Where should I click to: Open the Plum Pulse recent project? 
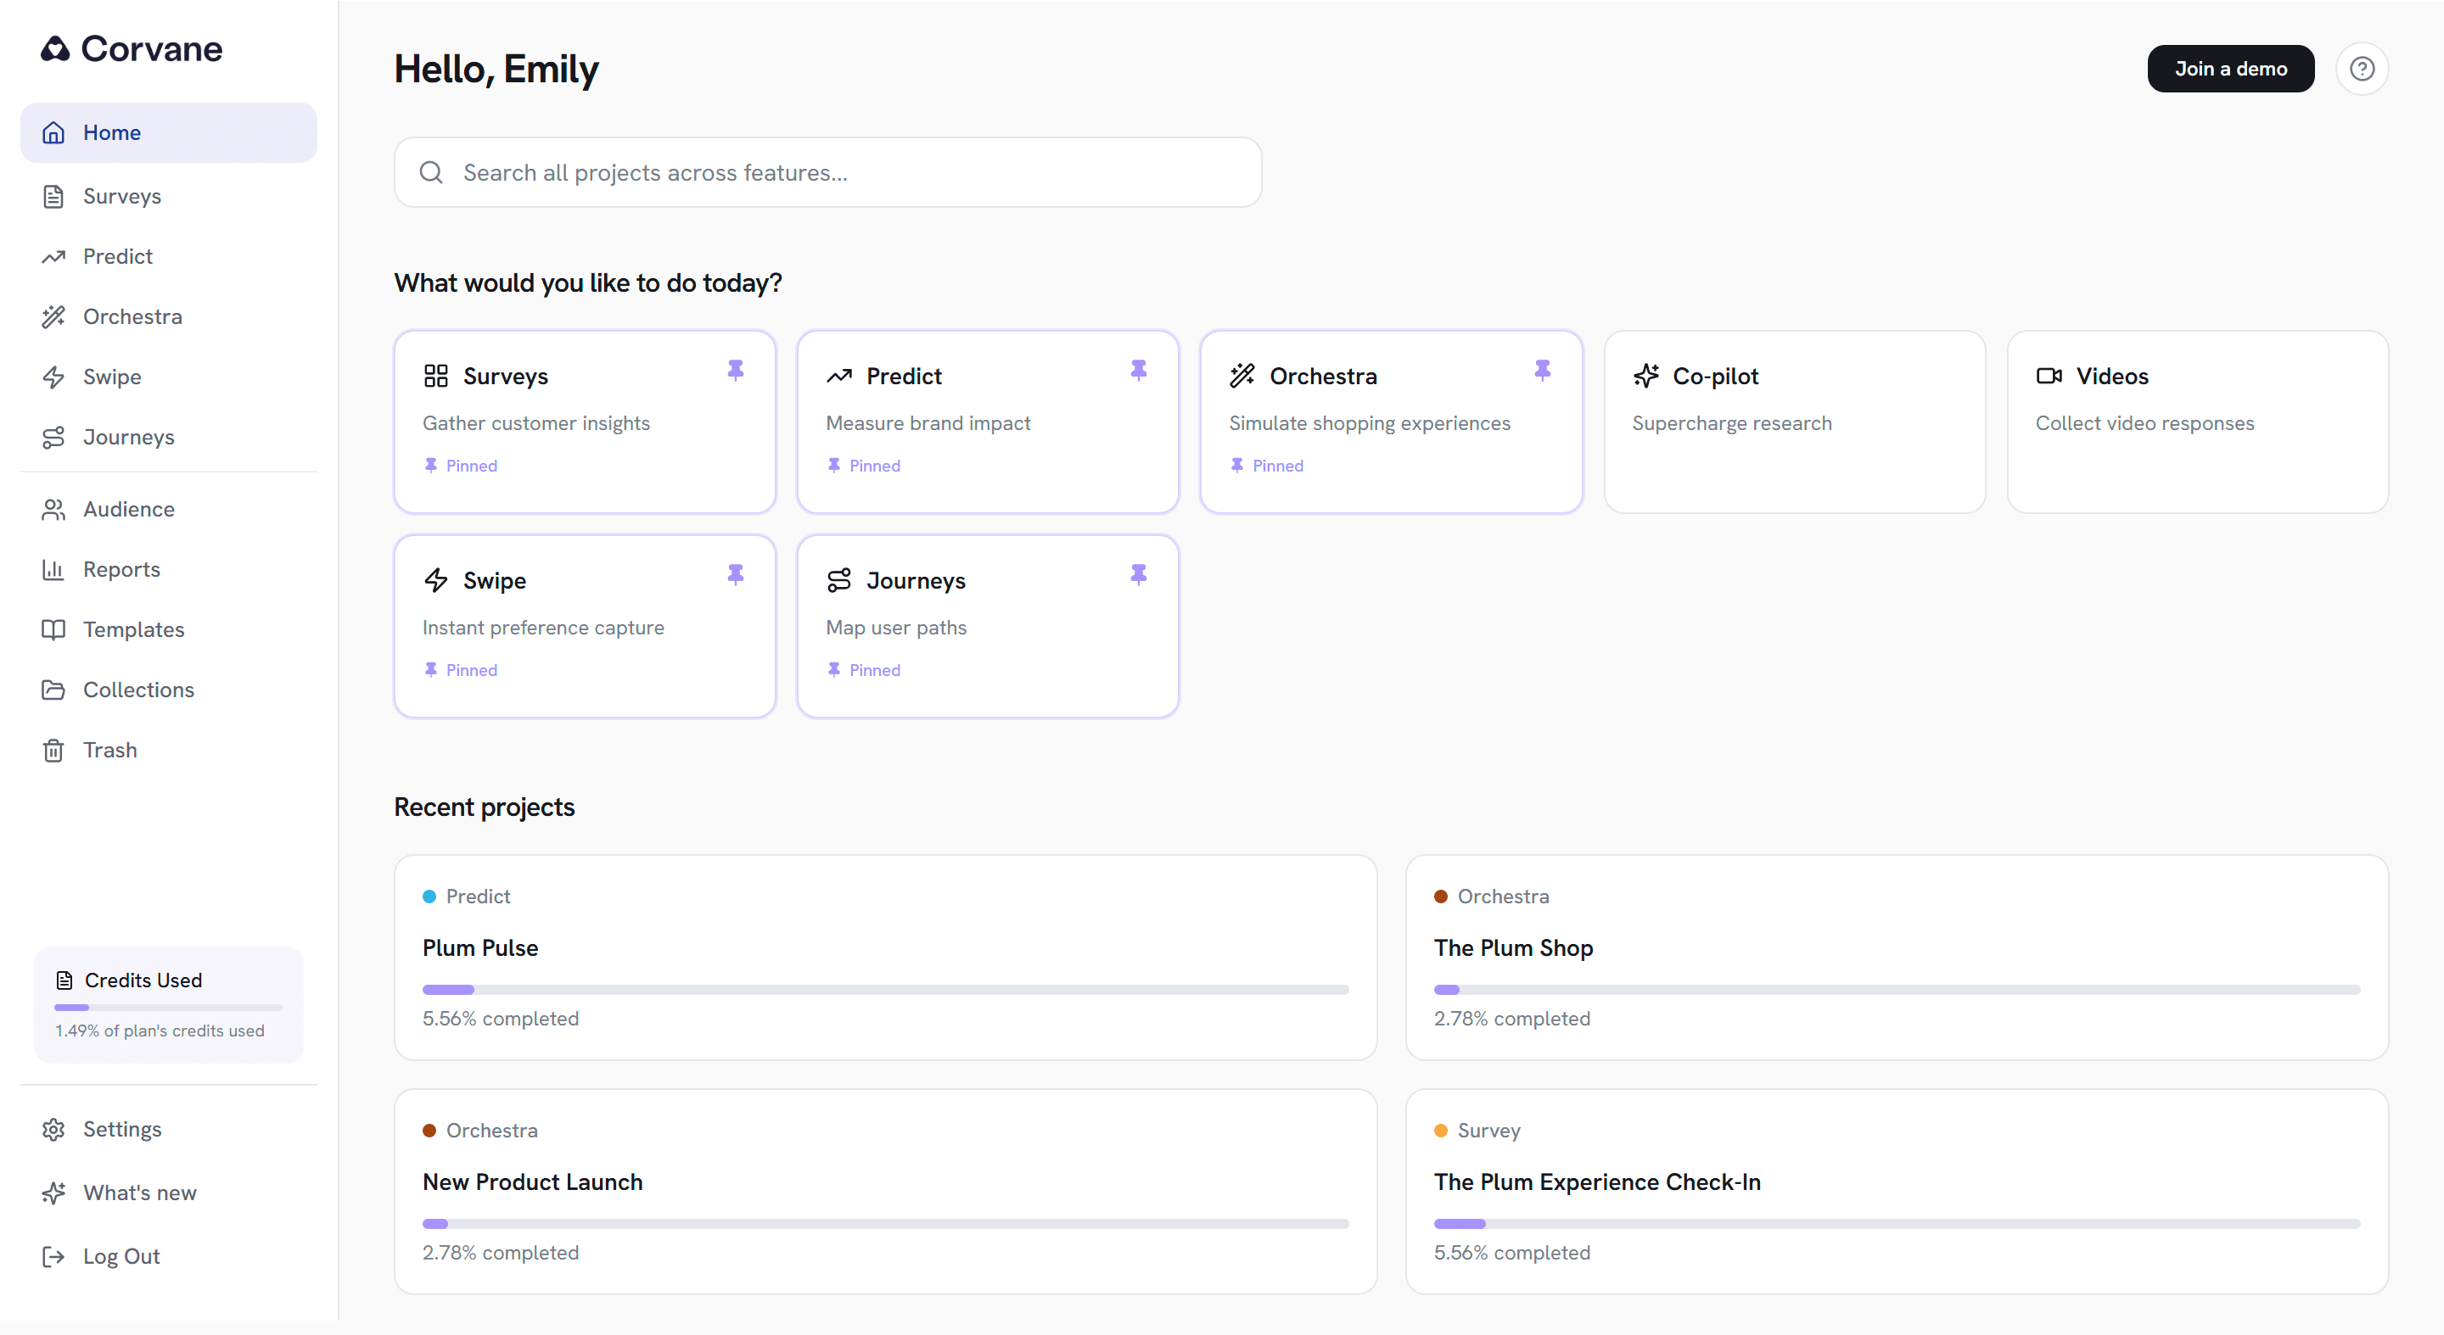[x=884, y=957]
